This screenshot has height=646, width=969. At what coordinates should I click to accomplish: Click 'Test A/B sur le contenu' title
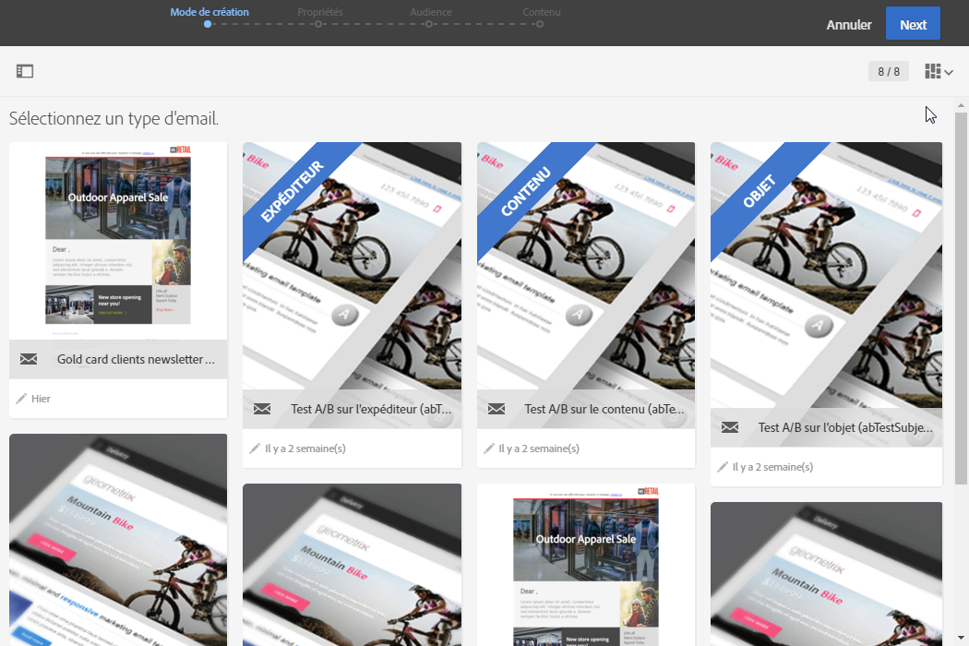(604, 409)
